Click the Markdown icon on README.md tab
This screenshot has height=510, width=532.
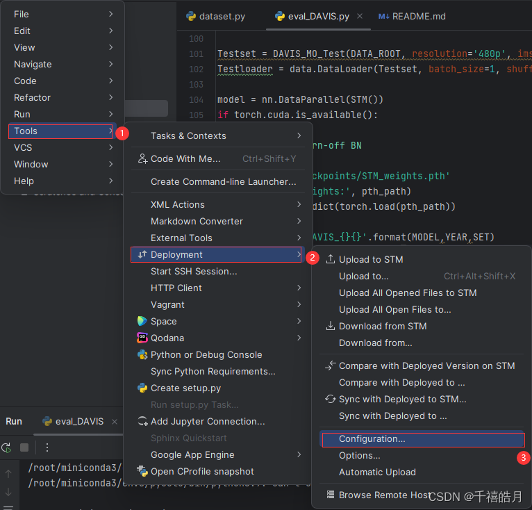[384, 16]
